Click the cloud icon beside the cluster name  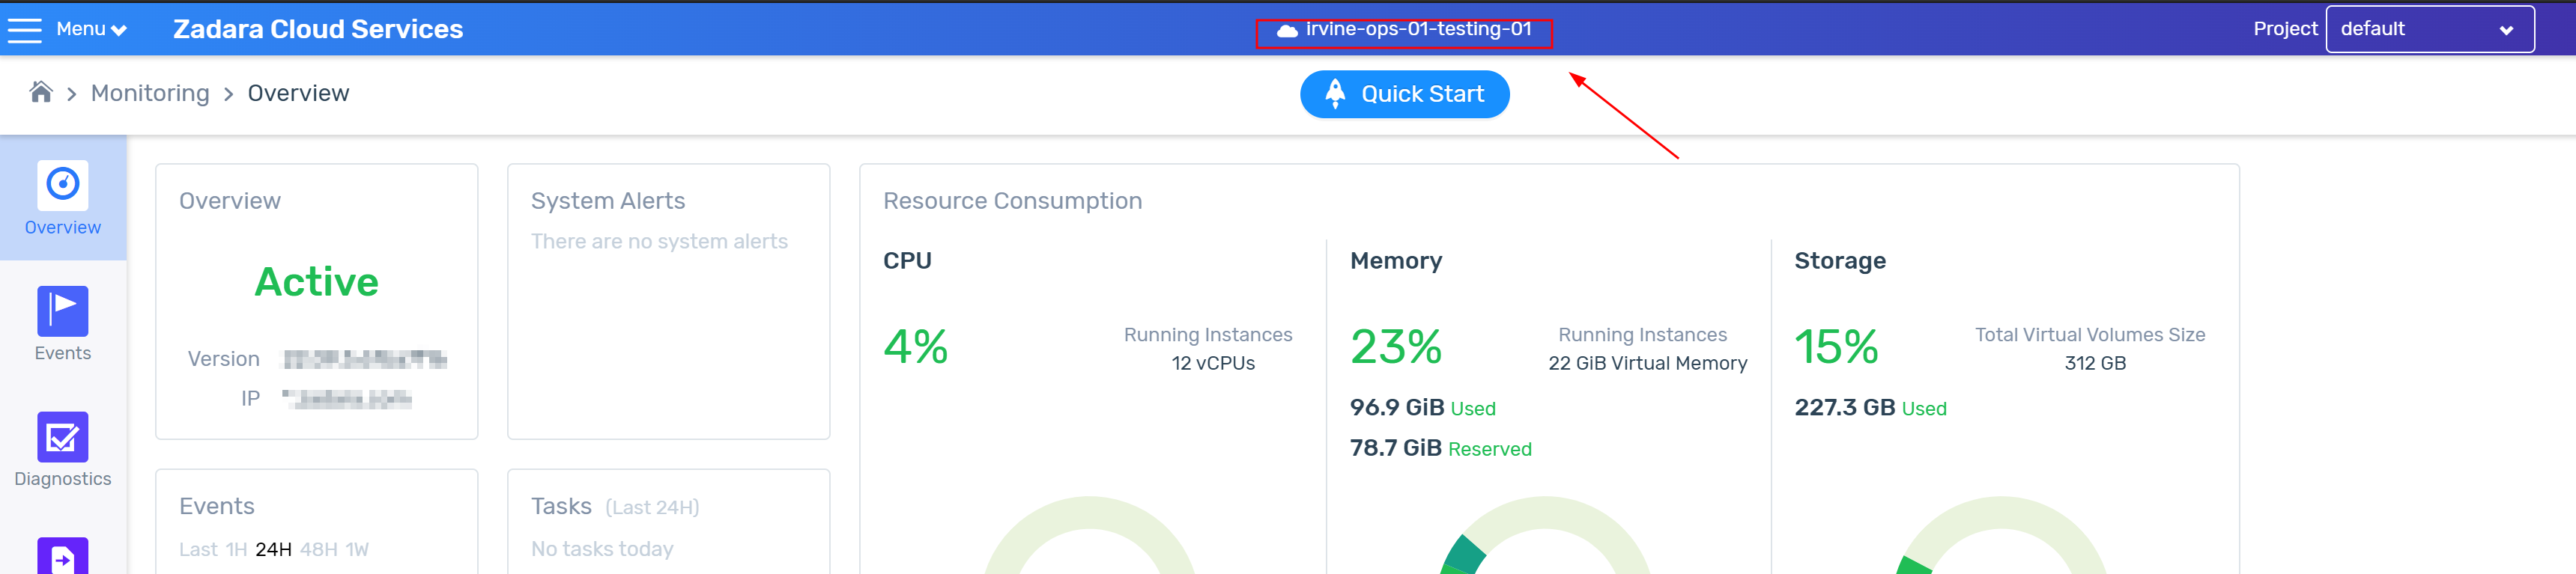coord(1287,31)
